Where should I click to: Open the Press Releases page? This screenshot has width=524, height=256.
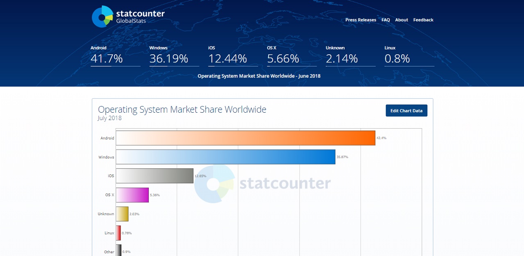pyautogui.click(x=361, y=20)
